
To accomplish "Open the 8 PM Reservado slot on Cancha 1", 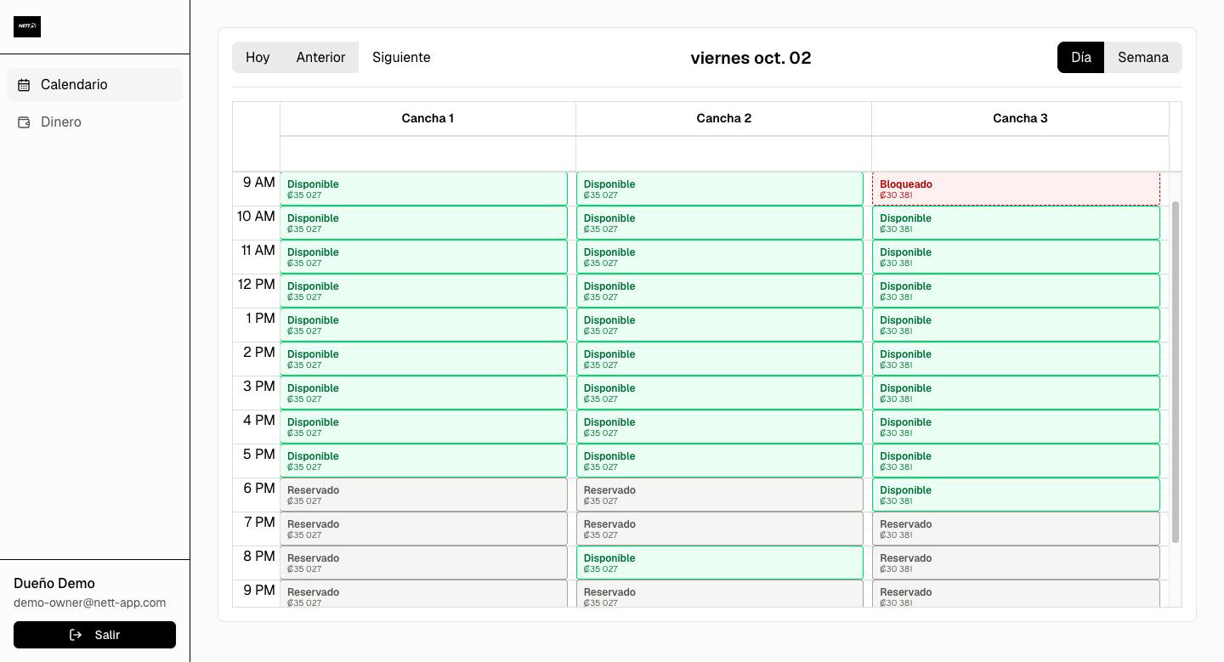I will pos(423,563).
